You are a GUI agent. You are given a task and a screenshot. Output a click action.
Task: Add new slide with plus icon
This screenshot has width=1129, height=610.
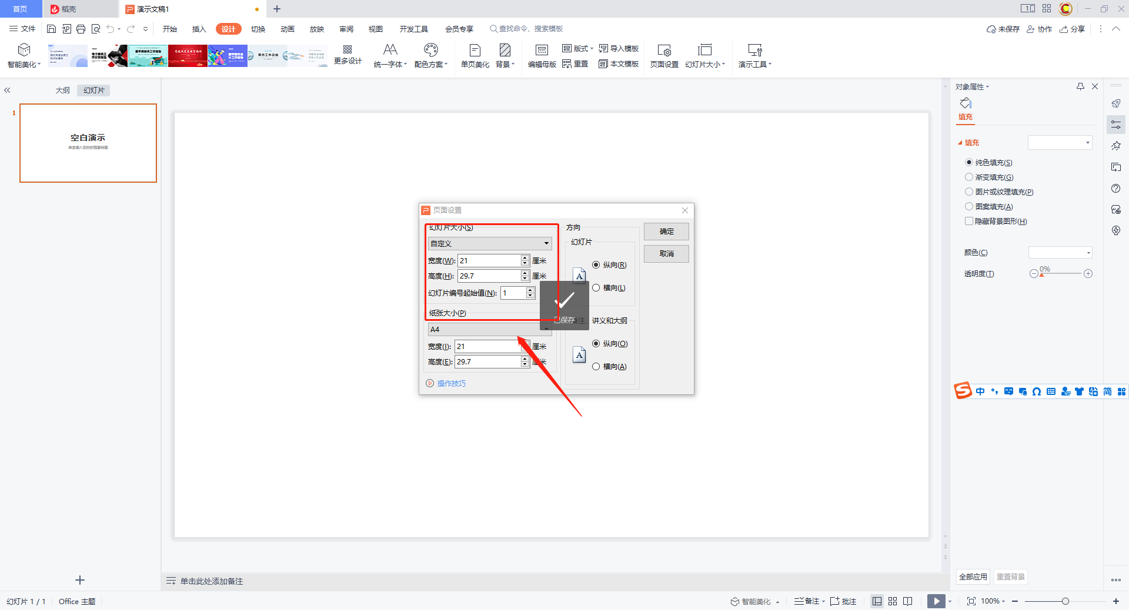80,580
